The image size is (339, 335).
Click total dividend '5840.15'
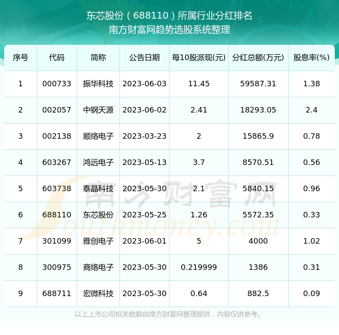pyautogui.click(x=258, y=189)
